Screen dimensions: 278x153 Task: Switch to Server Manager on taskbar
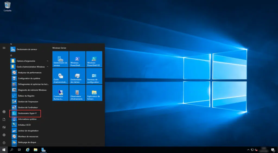tap(43, 150)
